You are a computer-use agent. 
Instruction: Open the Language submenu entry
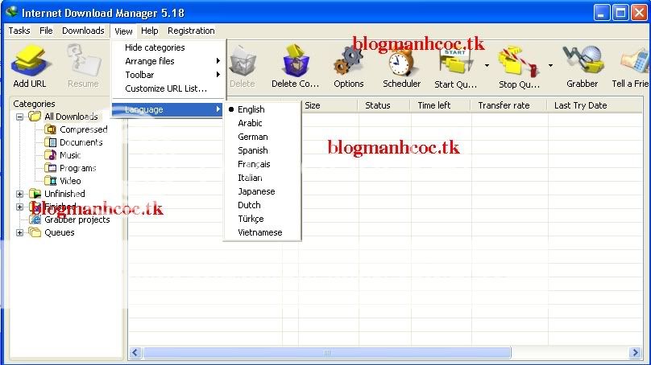click(168, 109)
